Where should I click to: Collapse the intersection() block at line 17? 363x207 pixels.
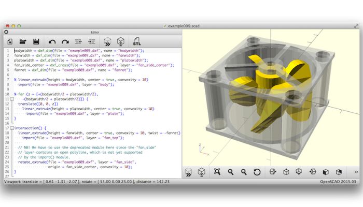(x=11, y=127)
